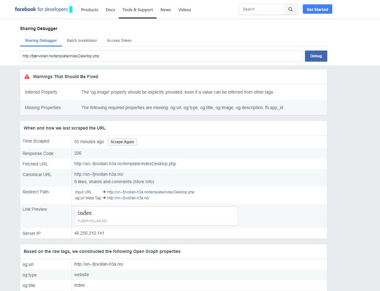The width and height of the screenshot is (380, 291).
Task: Click the og:title value 'index'
Action: pos(79,285)
